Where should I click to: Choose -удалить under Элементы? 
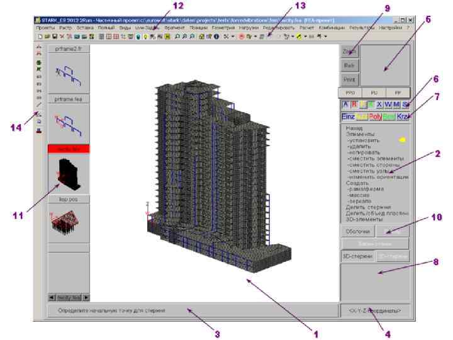click(359, 147)
